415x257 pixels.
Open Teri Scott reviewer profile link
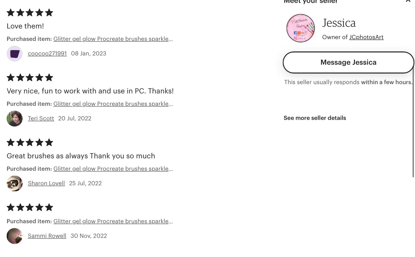pos(41,119)
